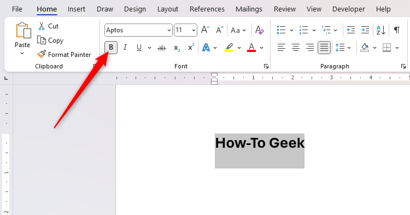Apply bulleted list

pyautogui.click(x=281, y=30)
